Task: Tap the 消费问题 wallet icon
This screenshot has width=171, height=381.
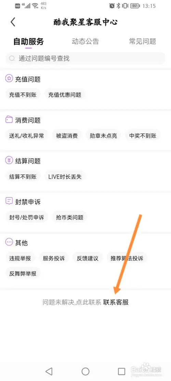Action: 9,120
